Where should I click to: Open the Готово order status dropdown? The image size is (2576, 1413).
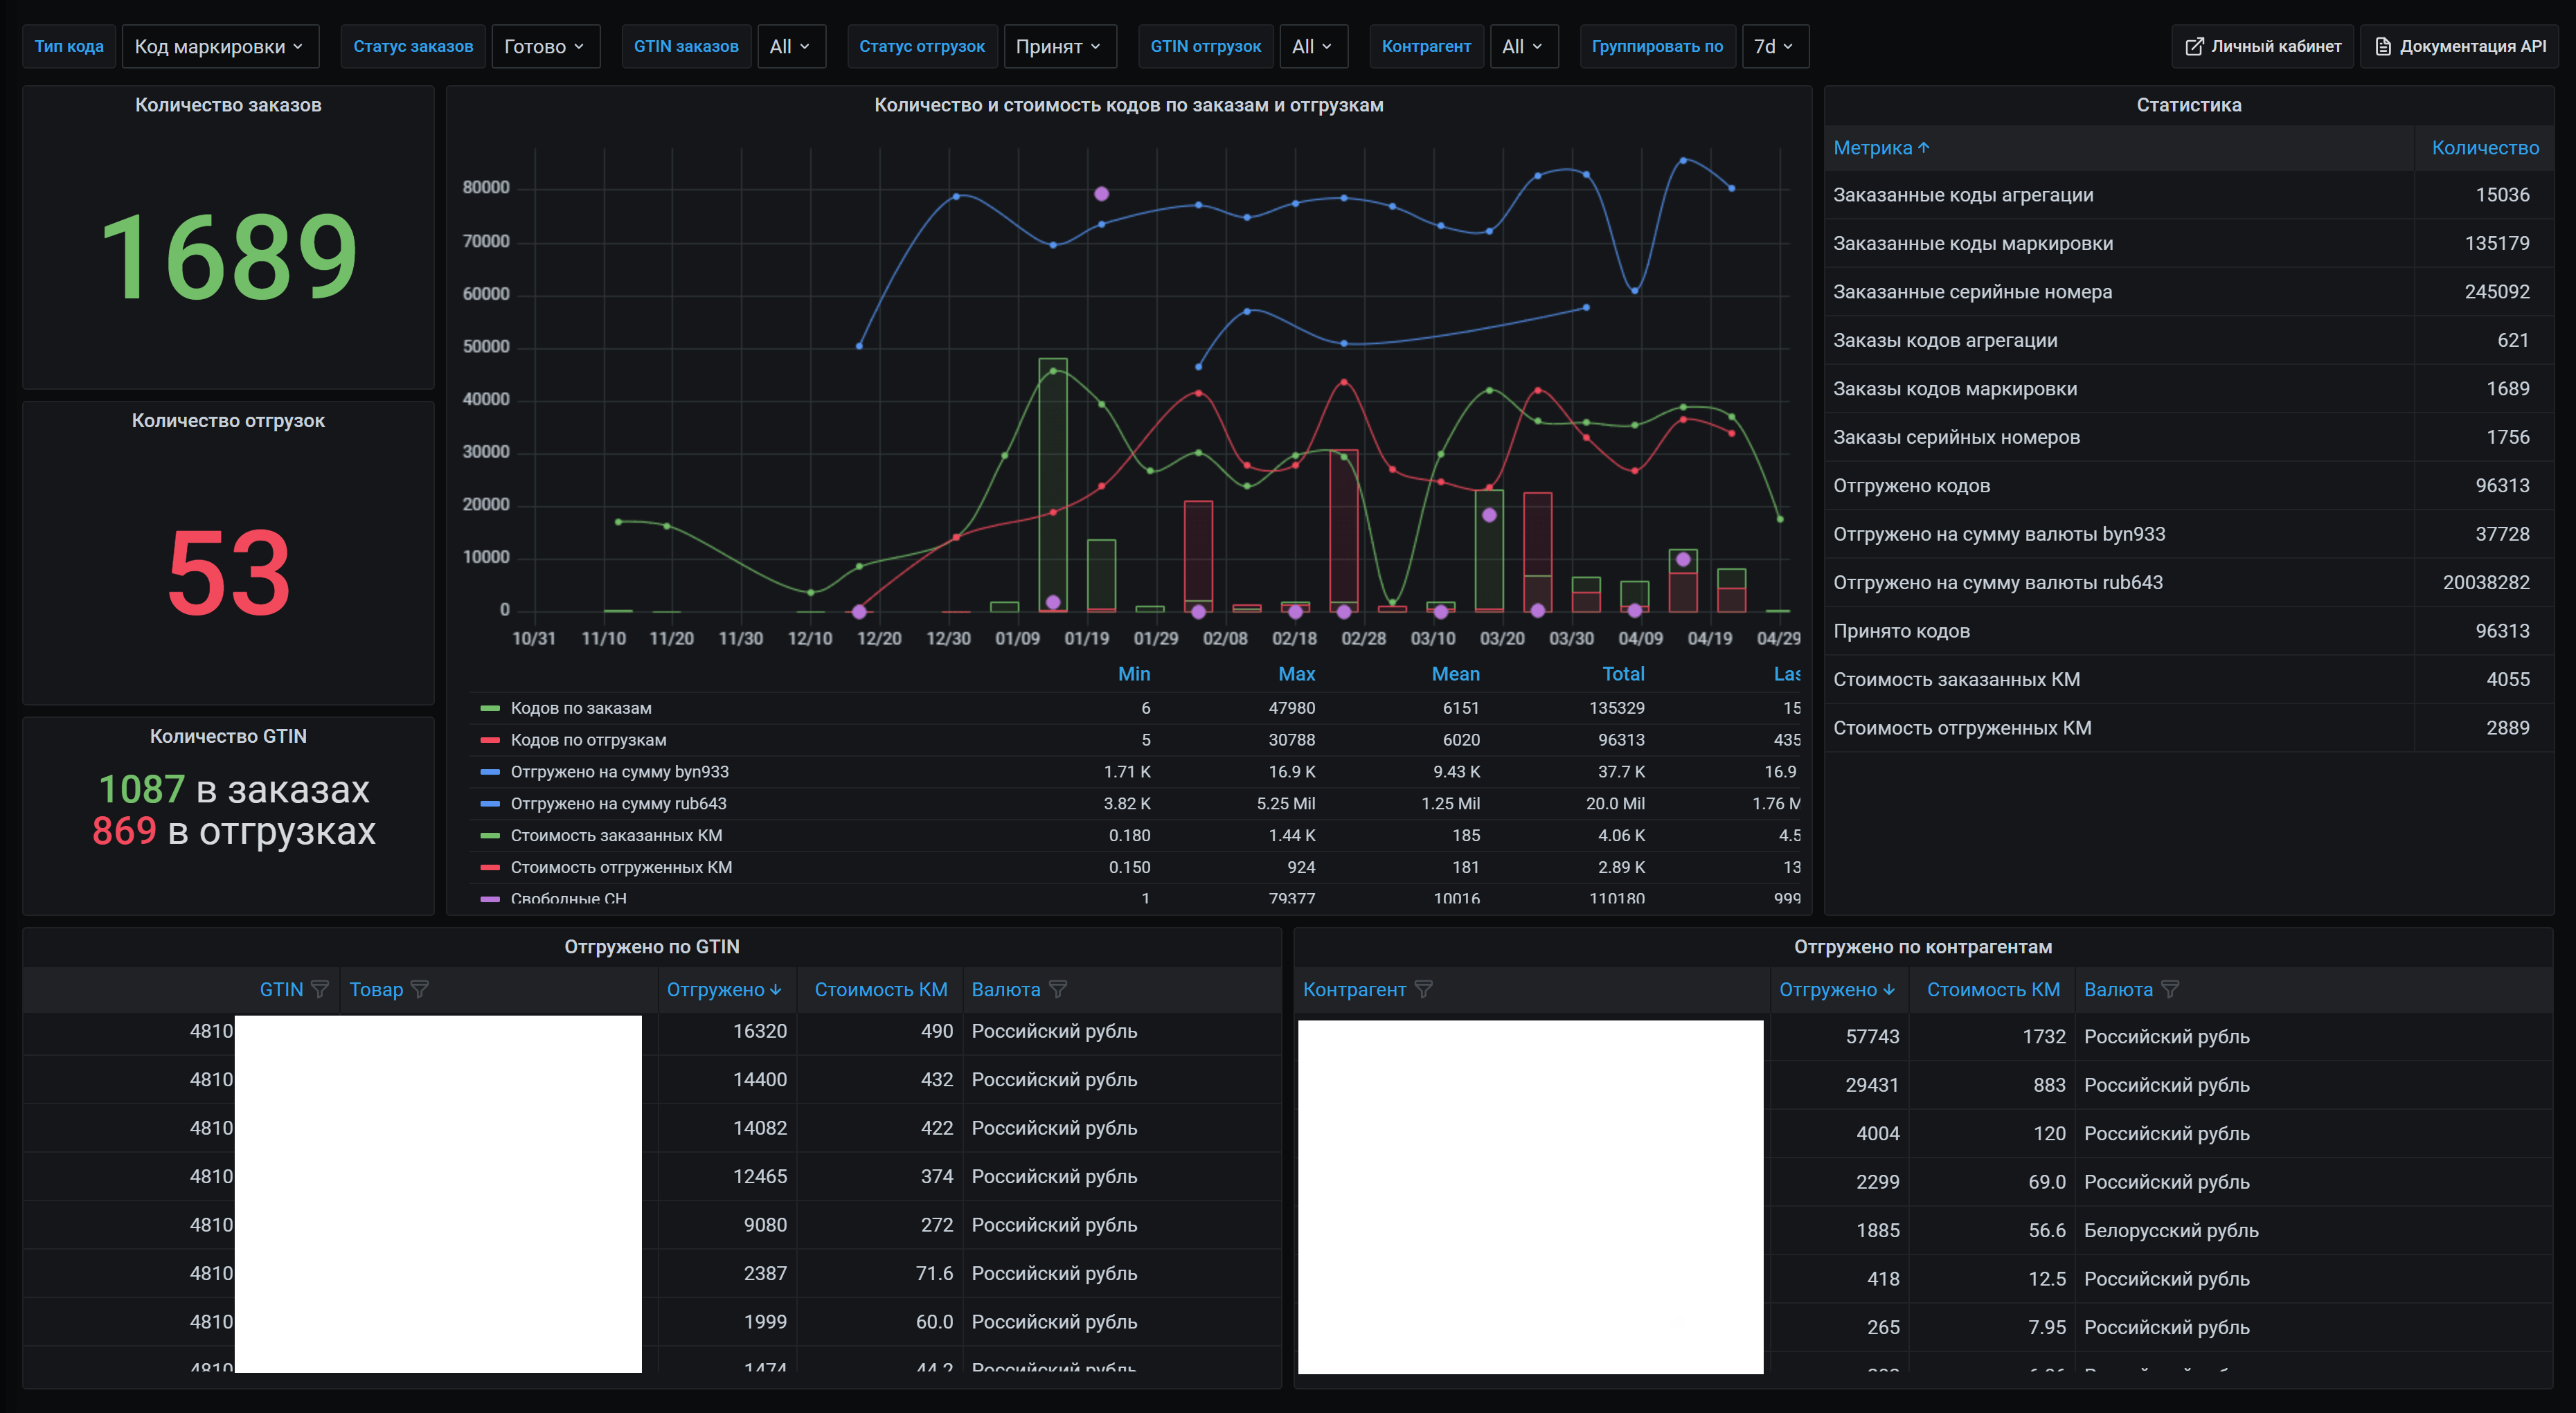pyautogui.click(x=545, y=47)
